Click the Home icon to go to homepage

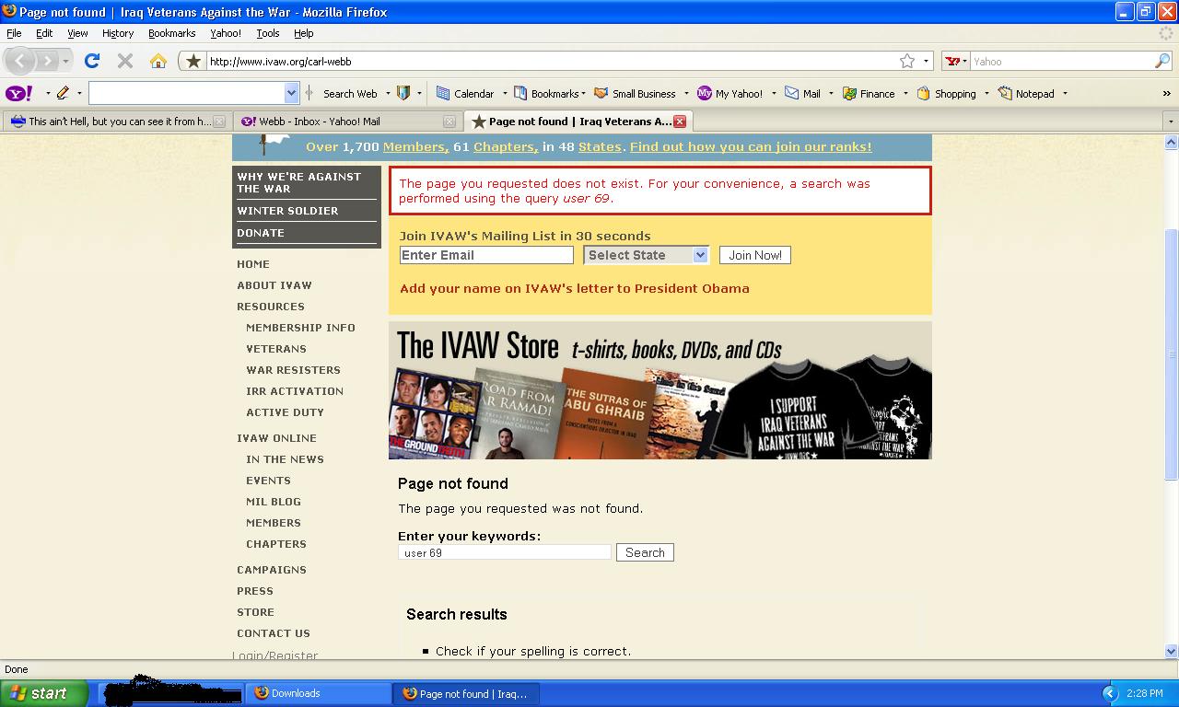(158, 61)
